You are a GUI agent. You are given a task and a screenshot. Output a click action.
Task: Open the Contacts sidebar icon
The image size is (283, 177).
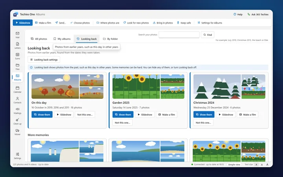[x=18, y=100]
